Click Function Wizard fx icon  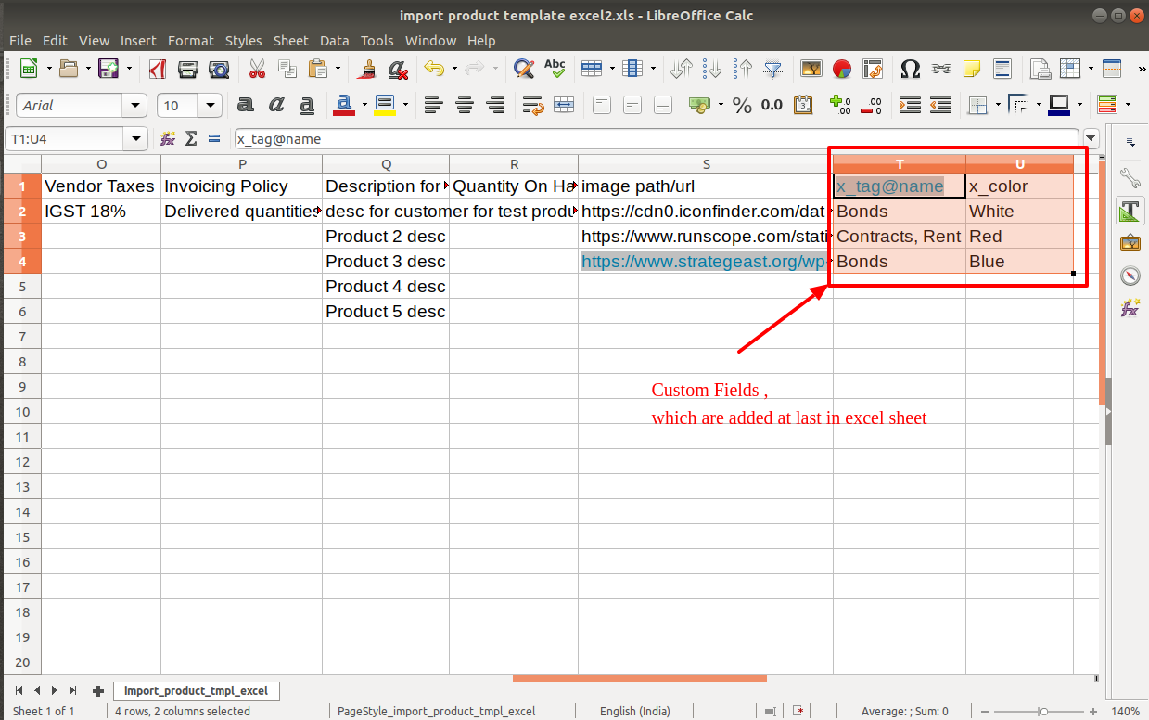[x=168, y=139]
